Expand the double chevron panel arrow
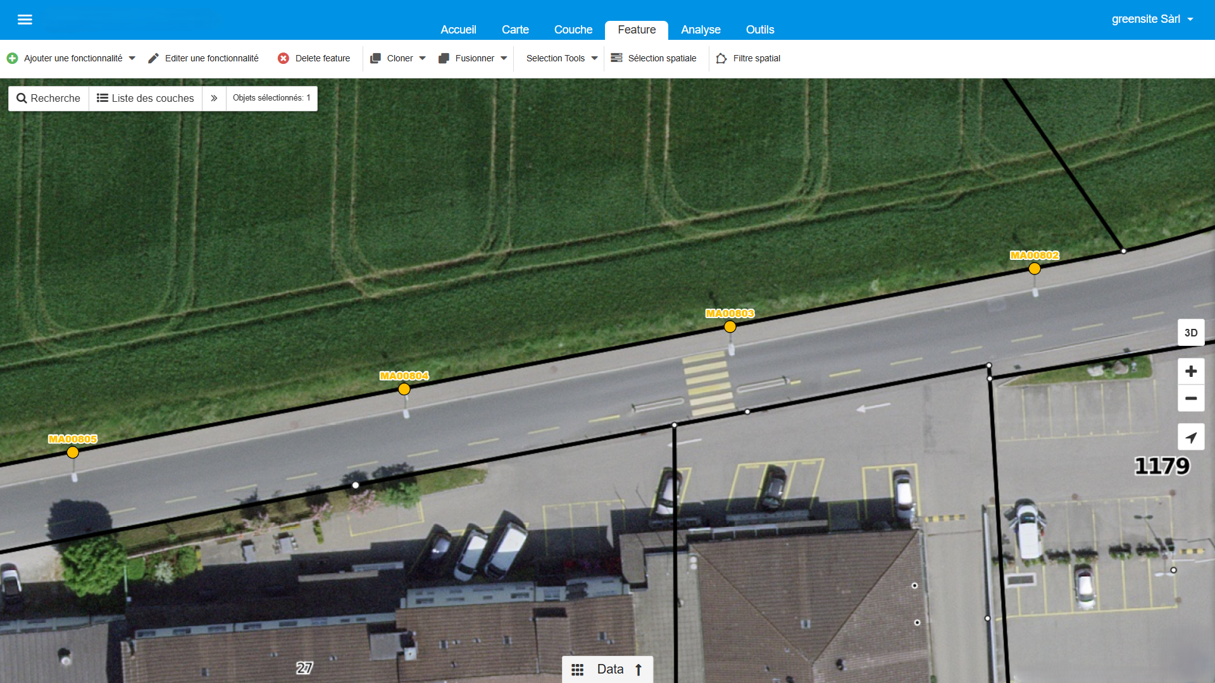The image size is (1215, 683). (214, 98)
